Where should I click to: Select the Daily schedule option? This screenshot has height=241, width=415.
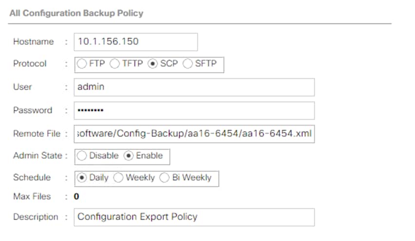point(82,178)
